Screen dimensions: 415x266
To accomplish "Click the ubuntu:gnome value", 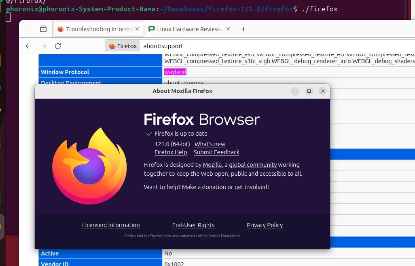I will [184, 82].
